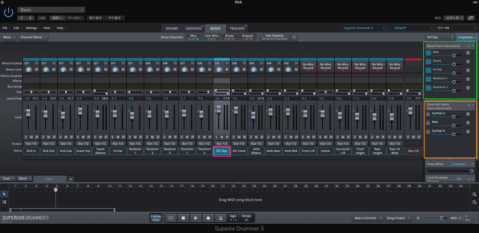The image size is (479, 233).
Task: Click the Stop transport button
Action: (183, 218)
